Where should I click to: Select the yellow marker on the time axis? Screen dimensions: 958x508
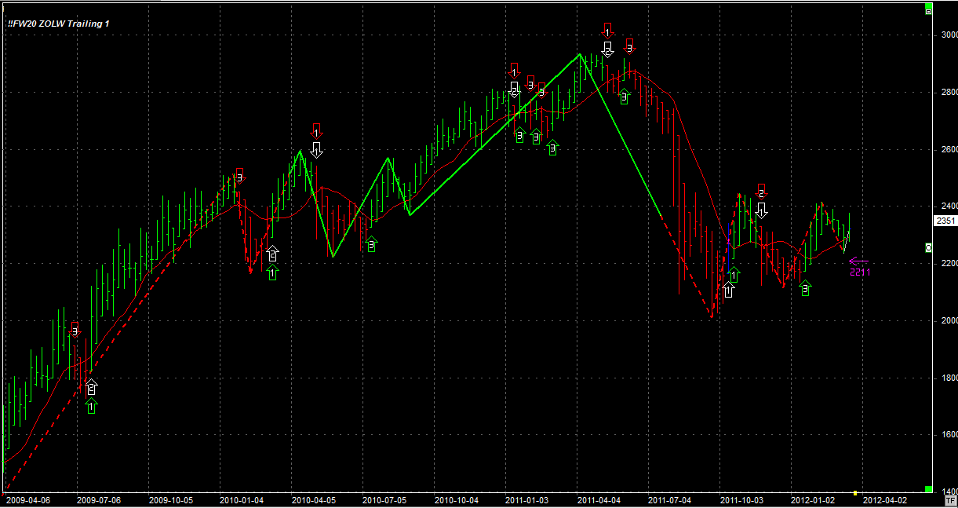[855, 492]
